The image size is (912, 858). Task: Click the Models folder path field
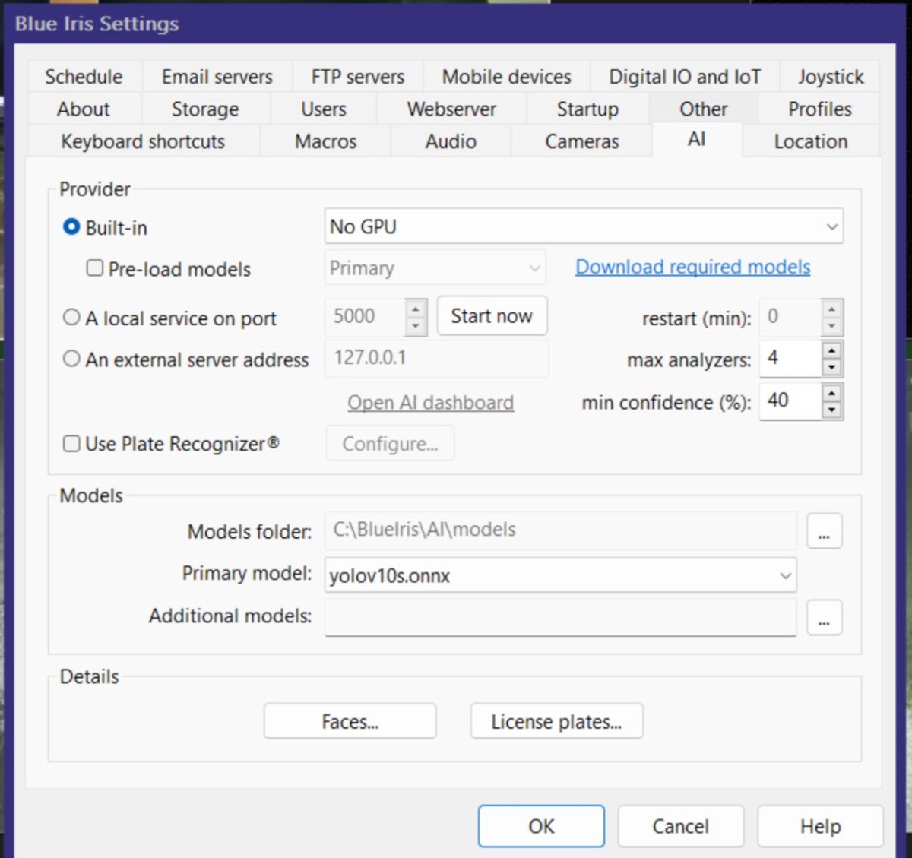point(561,530)
